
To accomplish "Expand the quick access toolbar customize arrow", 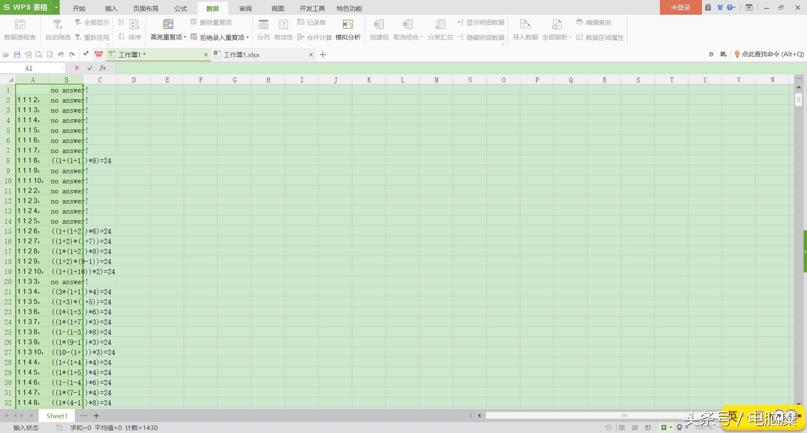I will [x=86, y=54].
